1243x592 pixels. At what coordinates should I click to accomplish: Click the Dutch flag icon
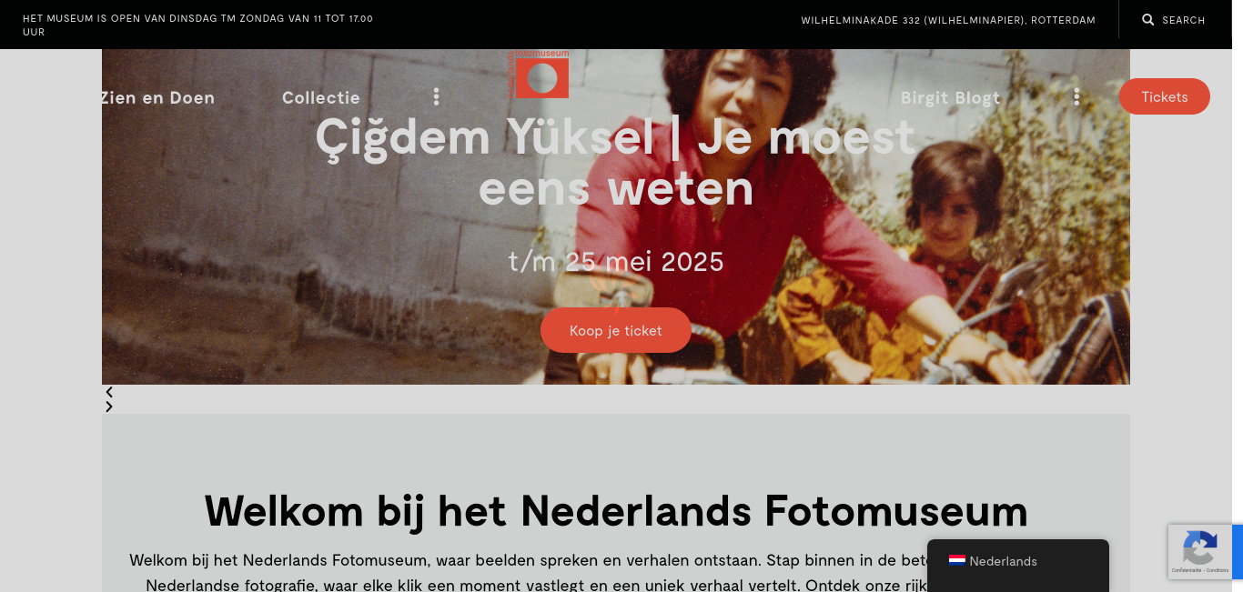(x=957, y=560)
